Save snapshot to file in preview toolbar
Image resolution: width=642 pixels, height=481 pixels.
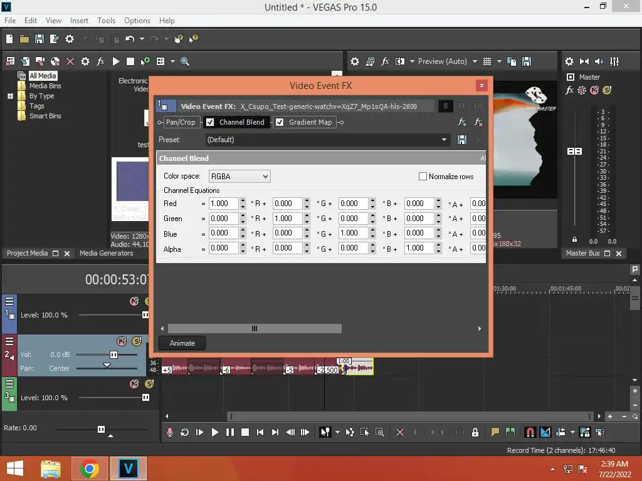527,61
